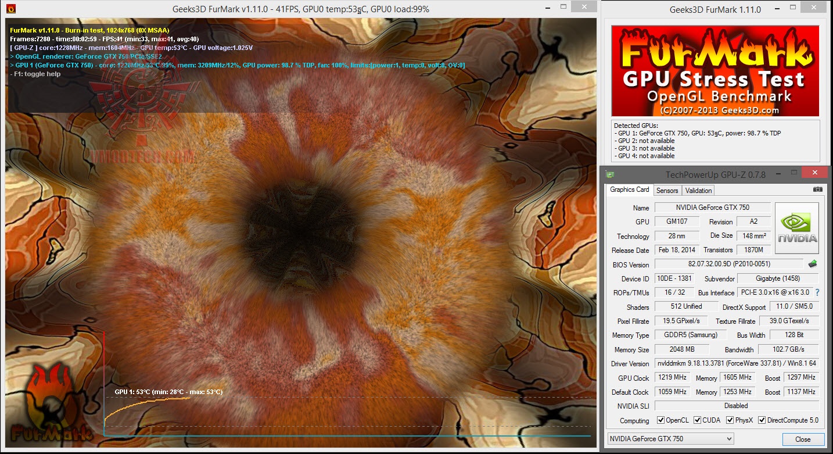
Task: Click the question mark next to Bus Interface
Action: 817,292
